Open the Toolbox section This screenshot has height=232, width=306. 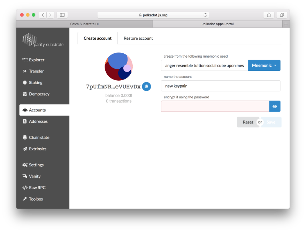coord(36,199)
